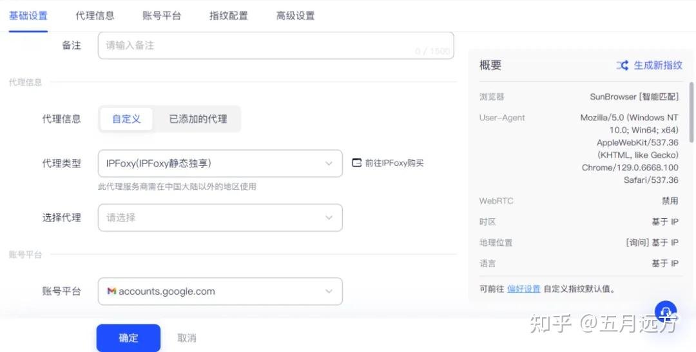Select the 自定义 proxy option
This screenshot has width=696, height=352.
point(126,119)
